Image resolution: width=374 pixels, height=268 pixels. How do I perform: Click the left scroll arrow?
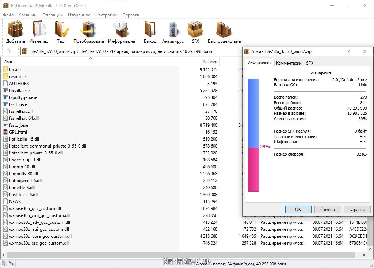(4, 255)
